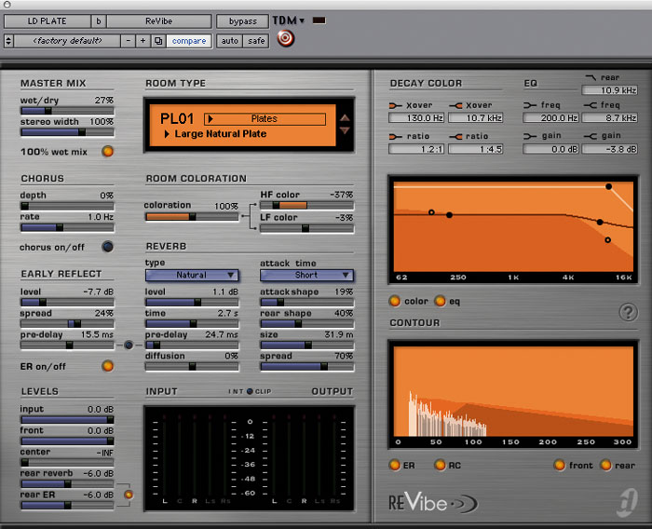Click the rear reverb/rear ER link button
This screenshot has height=529, width=652.
tap(129, 495)
